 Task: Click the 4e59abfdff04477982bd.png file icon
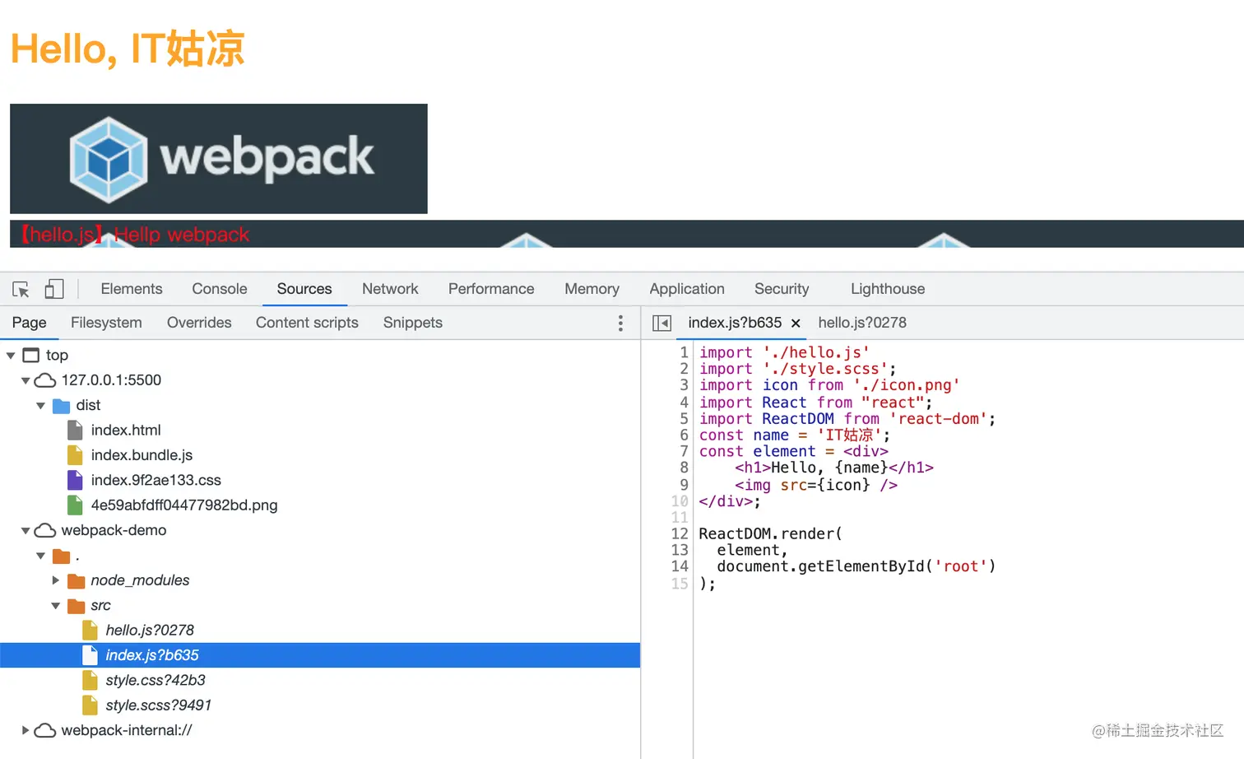click(x=75, y=505)
